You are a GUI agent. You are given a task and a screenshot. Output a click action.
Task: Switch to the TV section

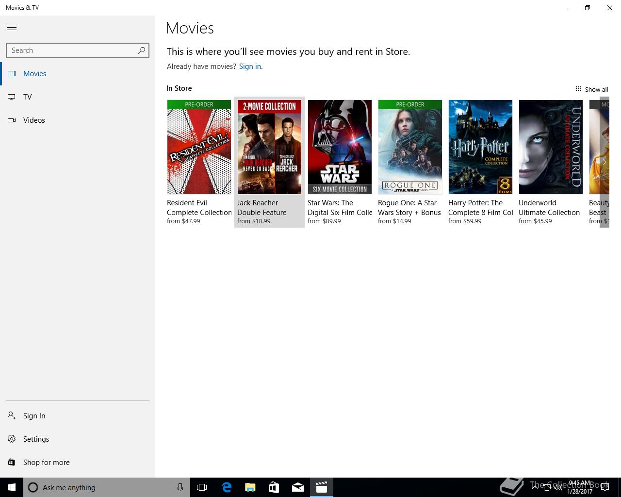(x=78, y=97)
